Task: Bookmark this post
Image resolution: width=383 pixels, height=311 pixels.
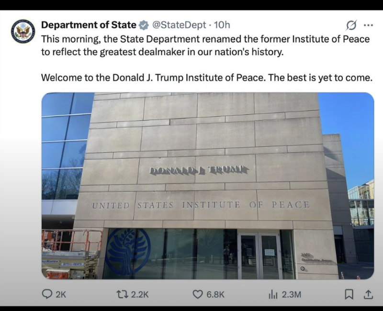Action: point(349,294)
